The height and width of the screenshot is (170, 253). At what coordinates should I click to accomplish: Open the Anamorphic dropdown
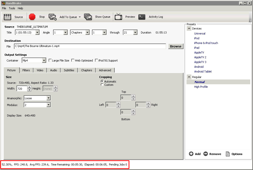[x=48, y=98]
